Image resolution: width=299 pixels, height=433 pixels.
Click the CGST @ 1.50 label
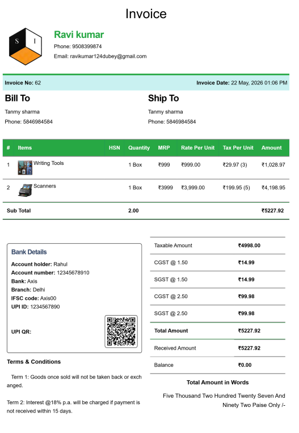[x=171, y=262]
